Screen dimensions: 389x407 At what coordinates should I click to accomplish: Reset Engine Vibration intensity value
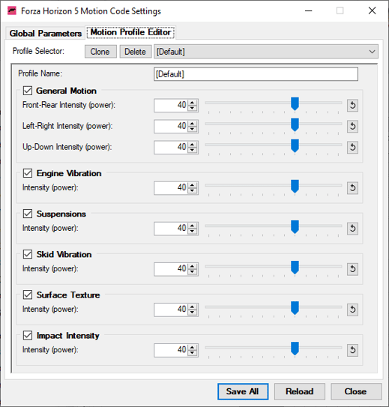point(352,188)
